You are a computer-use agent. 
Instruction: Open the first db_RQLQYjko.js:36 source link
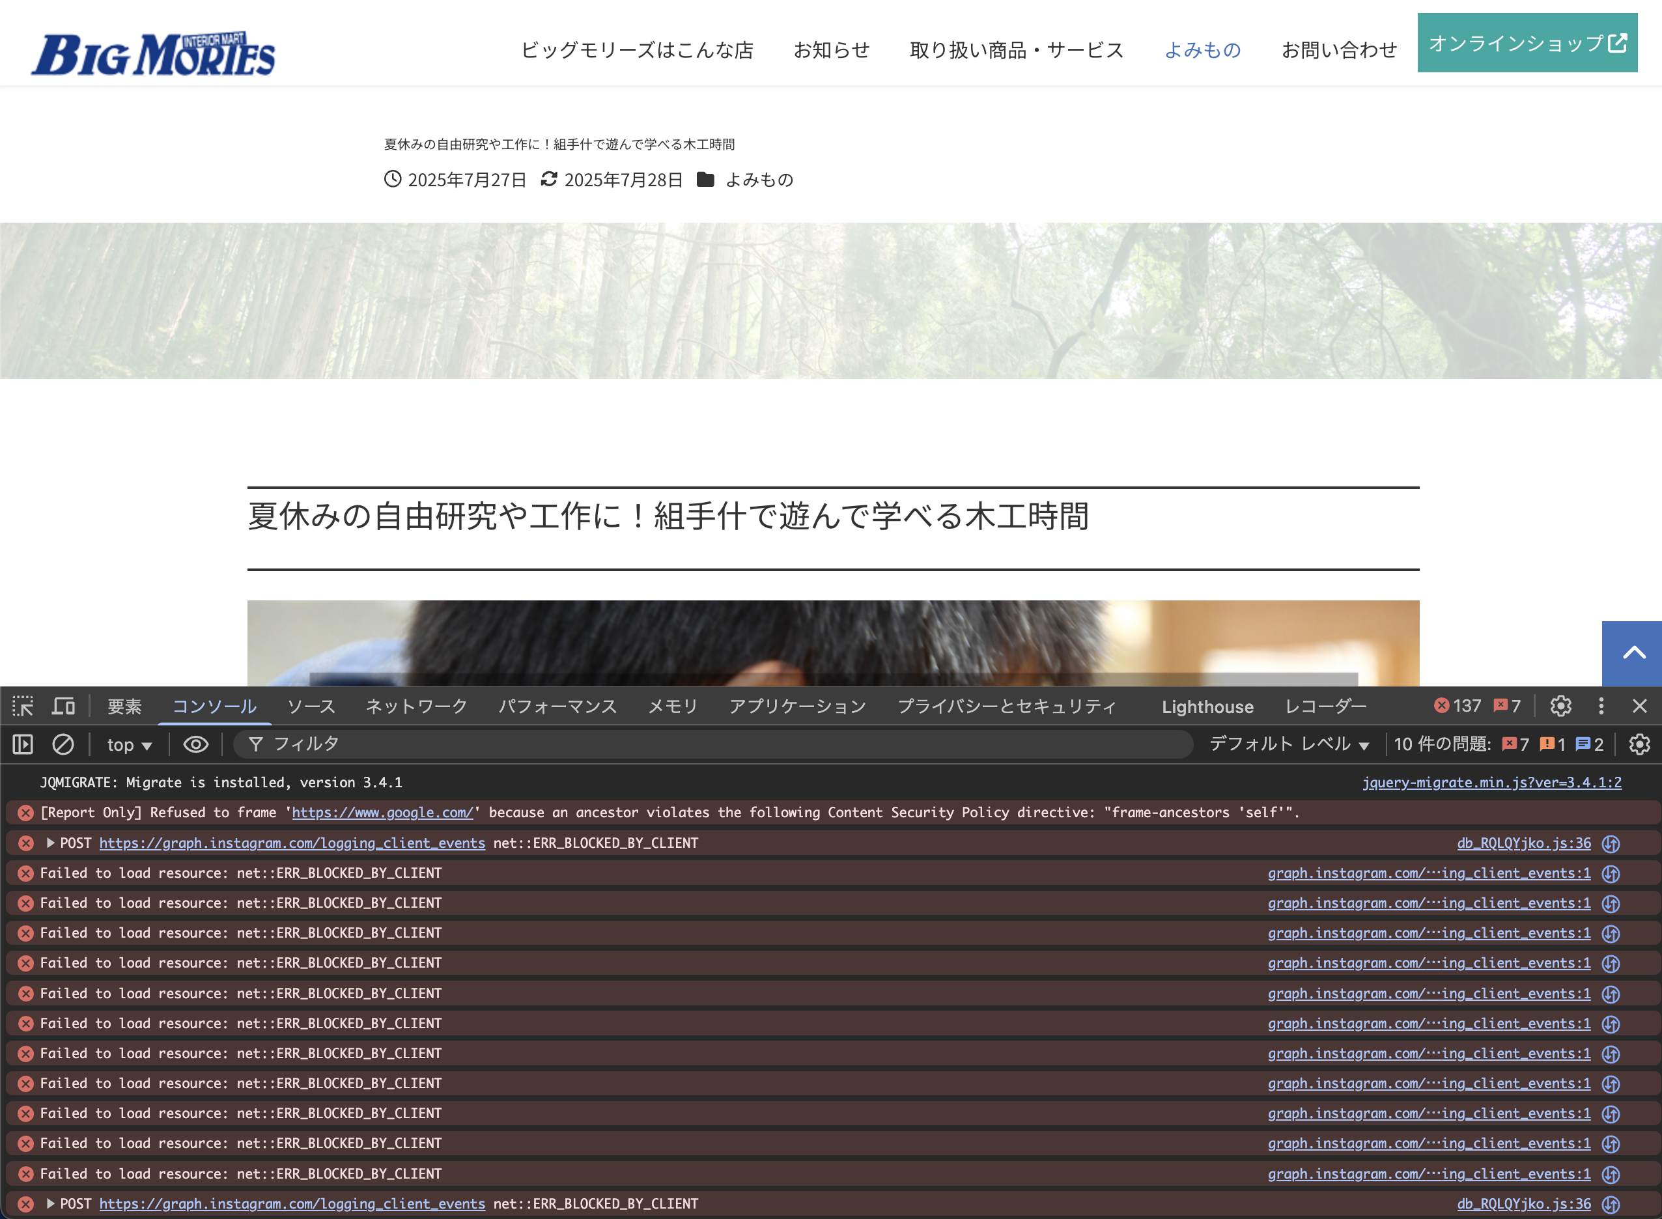pos(1524,843)
